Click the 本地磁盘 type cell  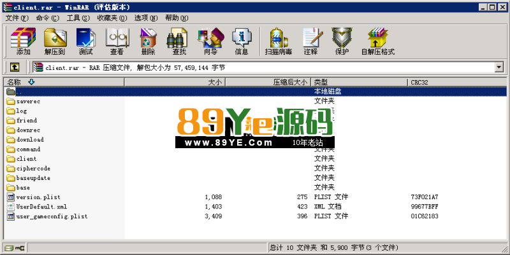[x=328, y=92]
